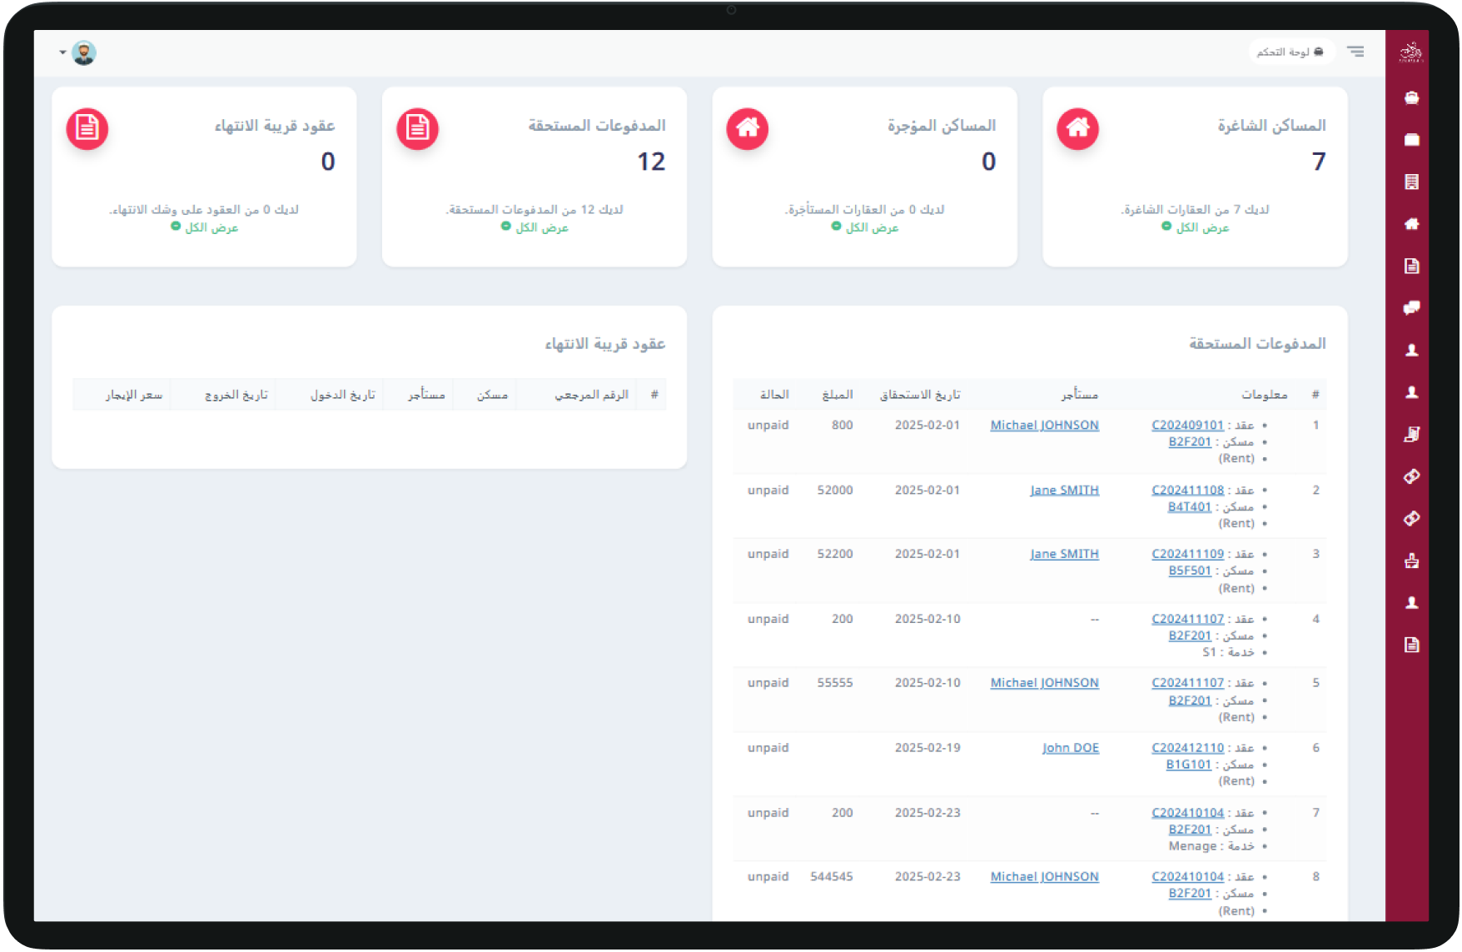The width and height of the screenshot is (1462, 952).
Task: Click house icon on المساكن الشاغرة card
Action: (1077, 128)
